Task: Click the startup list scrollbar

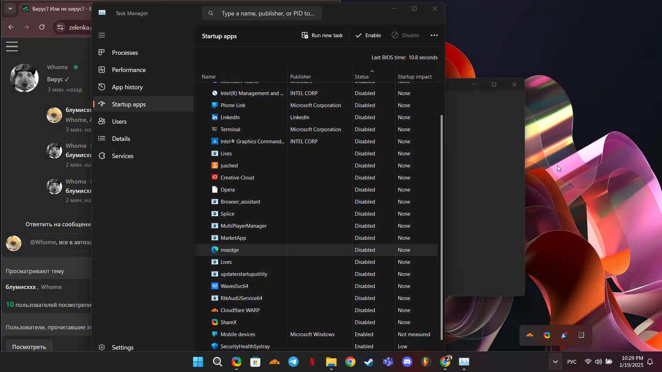Action: [442, 227]
